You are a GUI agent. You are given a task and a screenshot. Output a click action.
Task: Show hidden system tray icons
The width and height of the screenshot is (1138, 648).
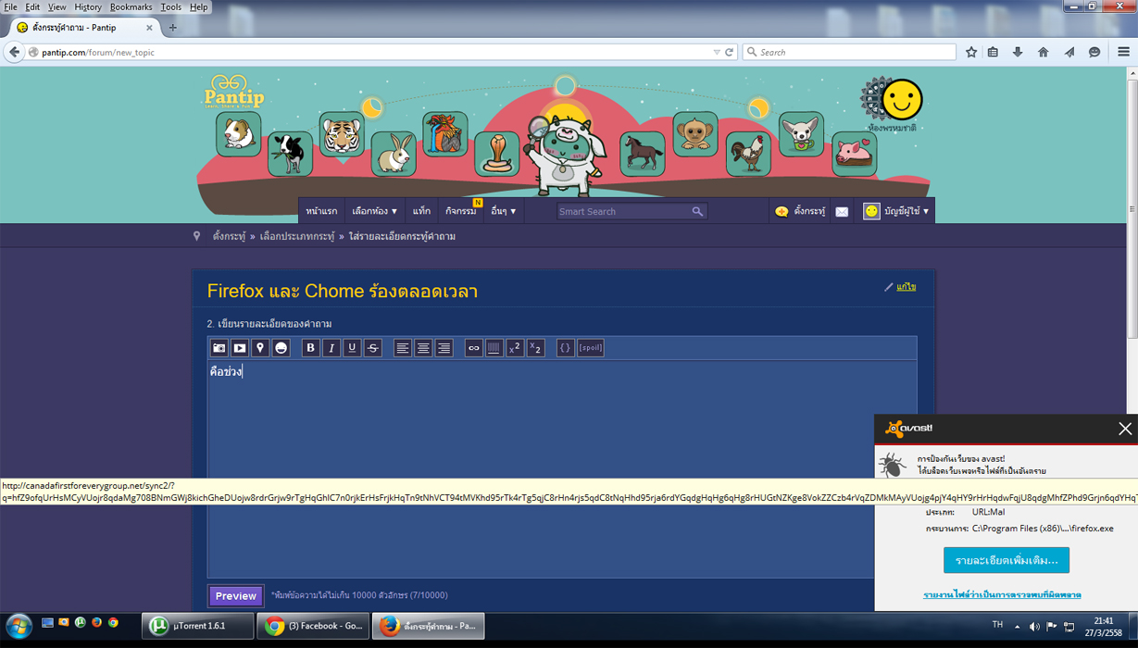(x=1017, y=627)
